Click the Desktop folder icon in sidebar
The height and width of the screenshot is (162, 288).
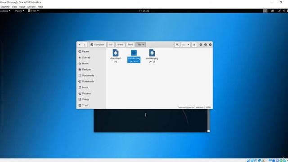pyautogui.click(x=80, y=69)
